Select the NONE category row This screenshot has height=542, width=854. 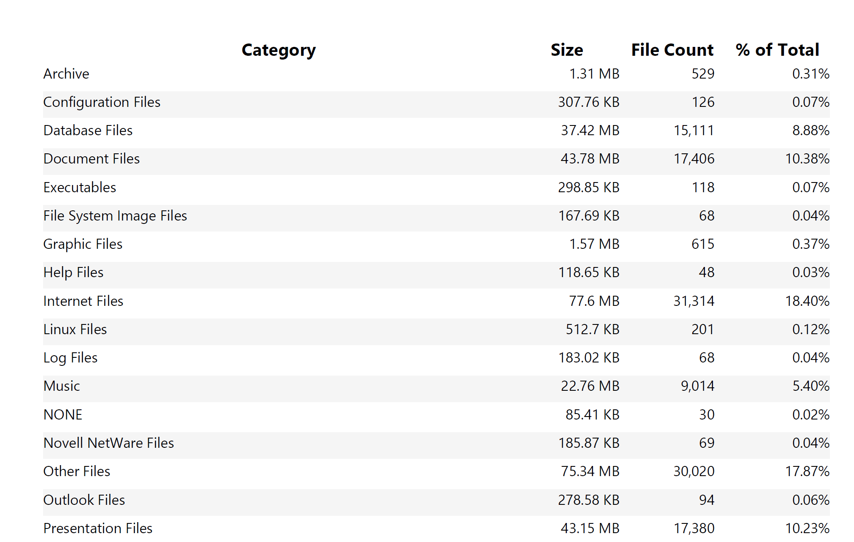63,414
